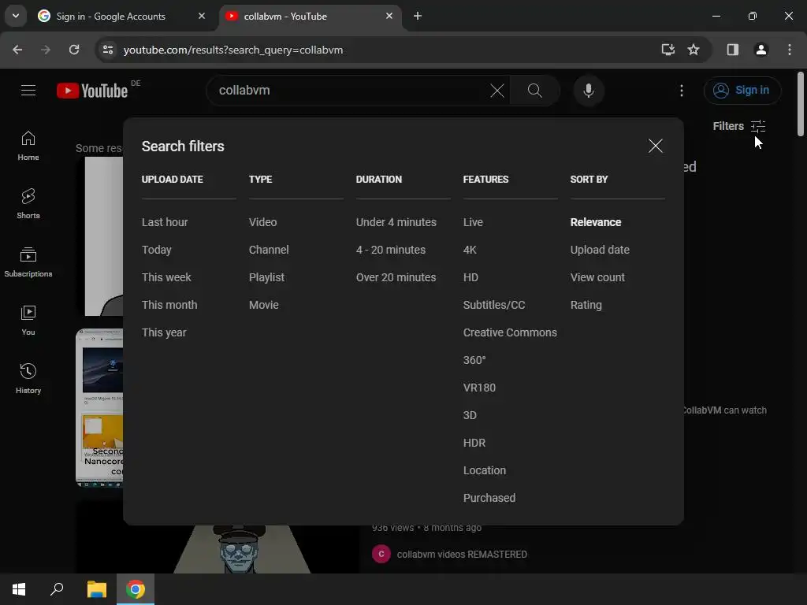
Task: Open Windows taskbar search
Action: [x=57, y=589]
